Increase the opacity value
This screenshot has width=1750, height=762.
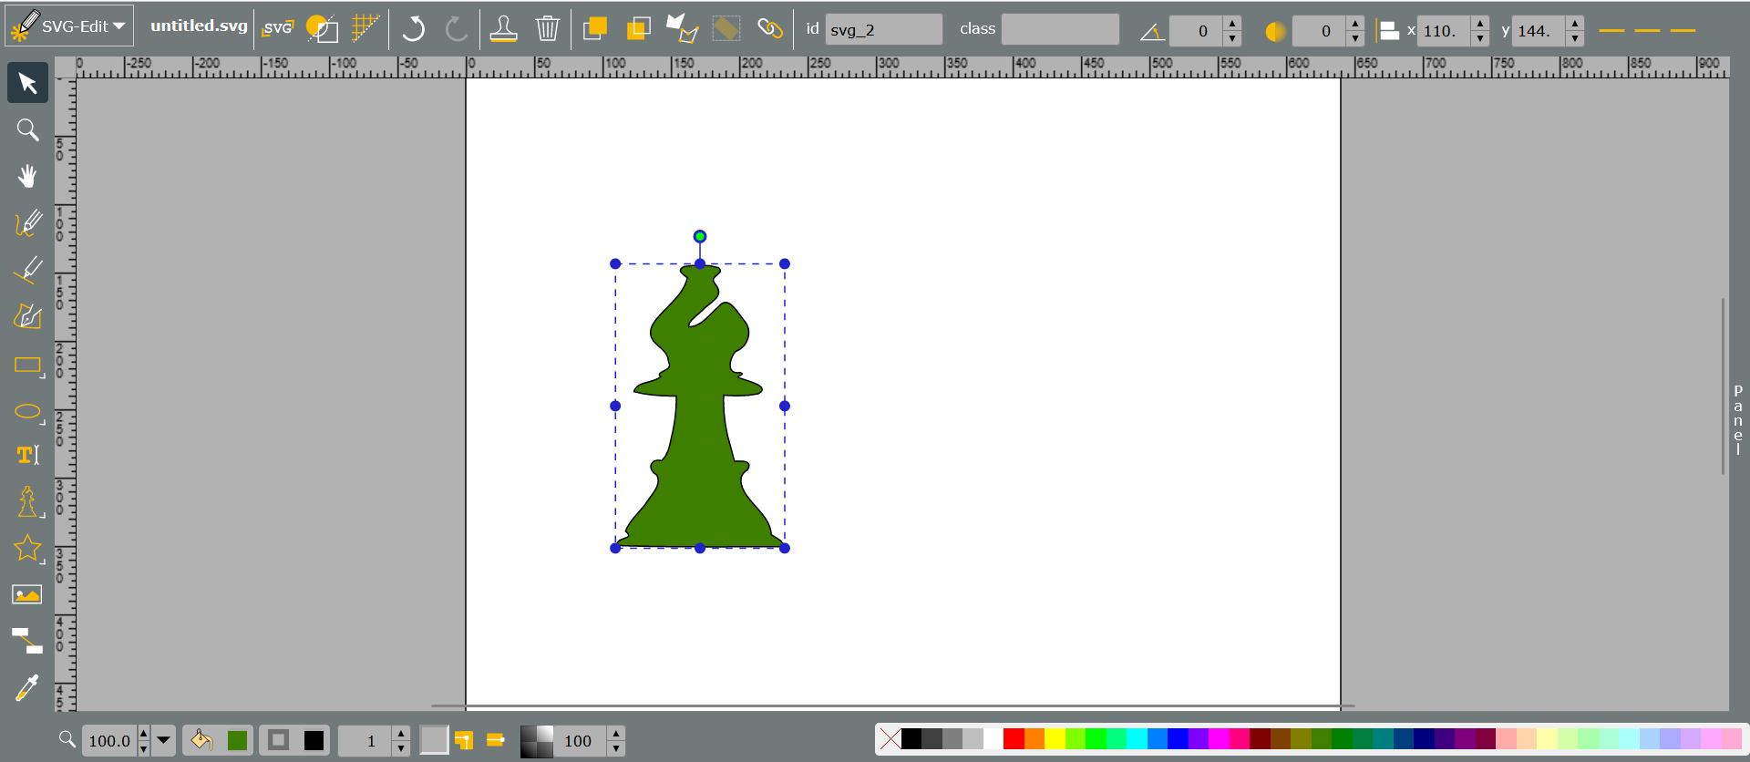point(616,734)
